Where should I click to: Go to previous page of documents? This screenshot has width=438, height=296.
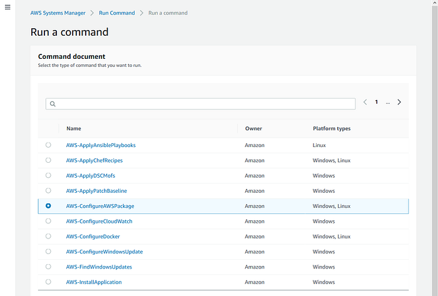(x=365, y=102)
